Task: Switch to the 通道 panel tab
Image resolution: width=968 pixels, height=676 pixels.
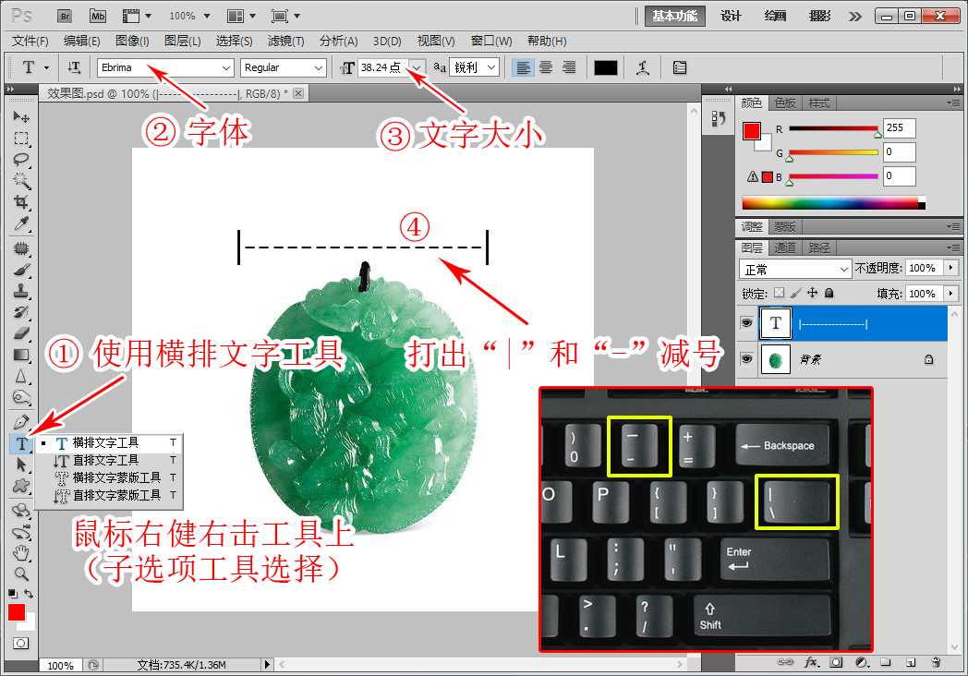Action: point(786,247)
